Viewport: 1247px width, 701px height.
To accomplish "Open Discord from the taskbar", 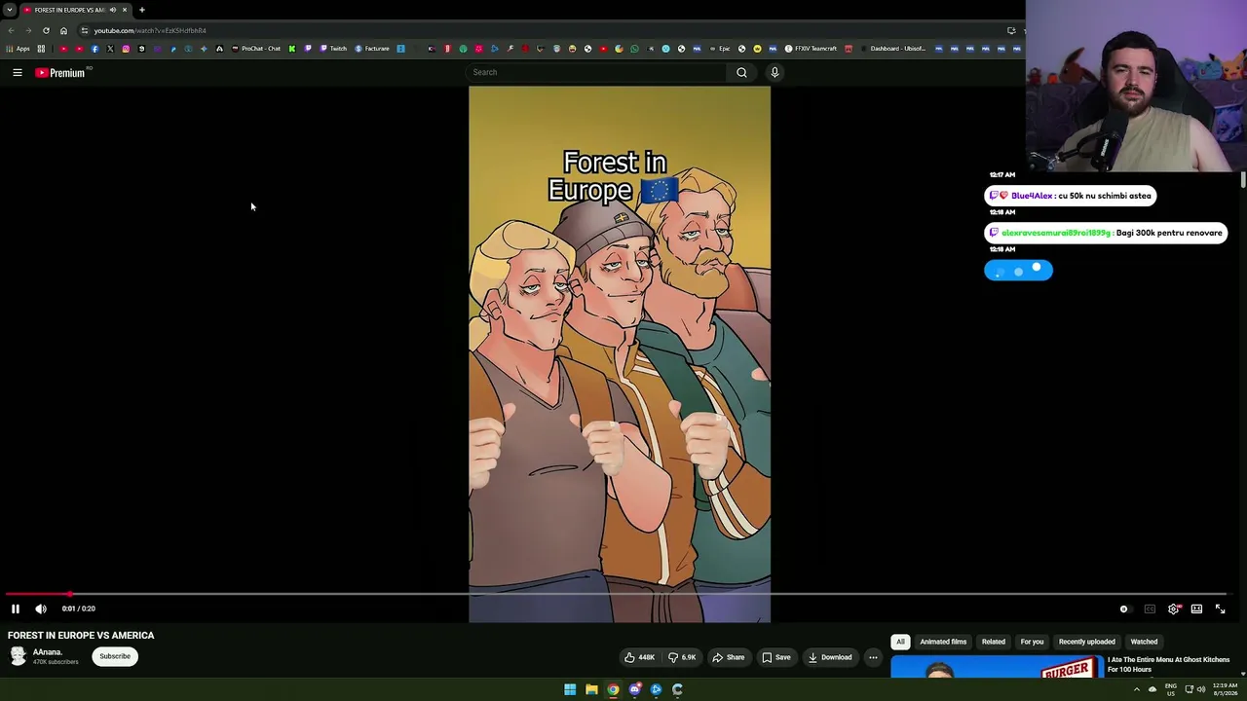I will pos(634,689).
